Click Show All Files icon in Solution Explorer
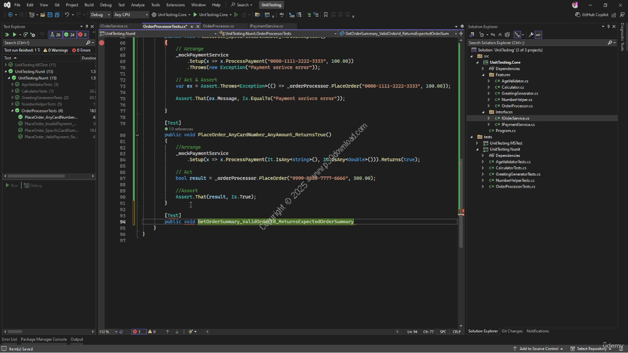 point(507,35)
